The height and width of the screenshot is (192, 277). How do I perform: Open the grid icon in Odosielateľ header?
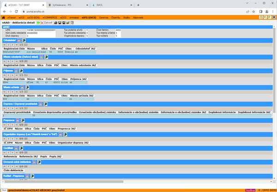click(19, 41)
